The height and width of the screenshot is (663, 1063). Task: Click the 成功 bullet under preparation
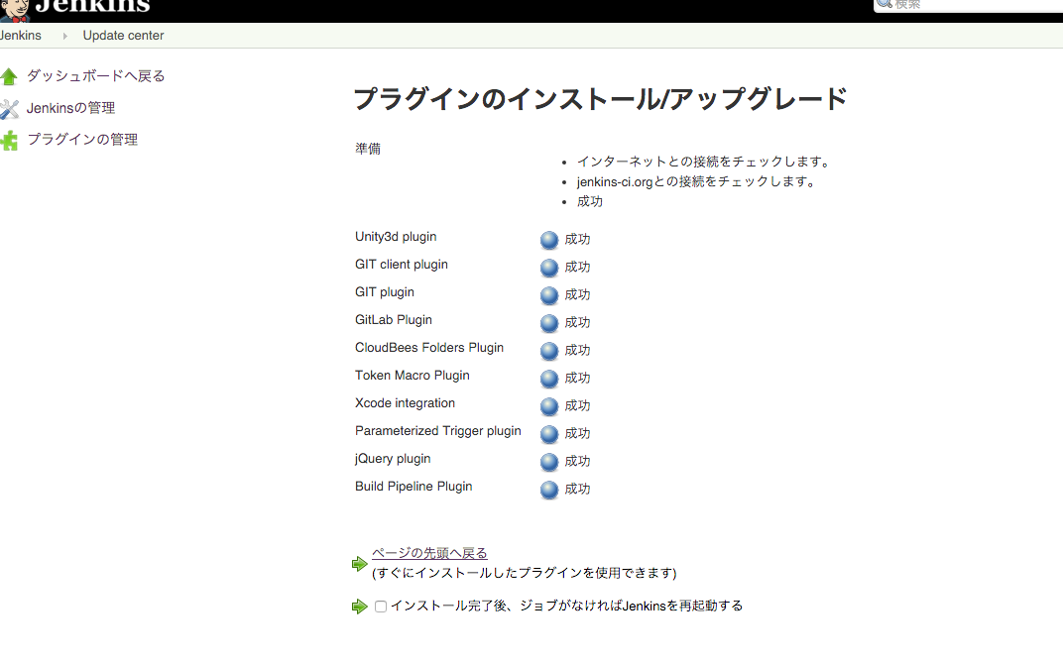pyautogui.click(x=590, y=201)
